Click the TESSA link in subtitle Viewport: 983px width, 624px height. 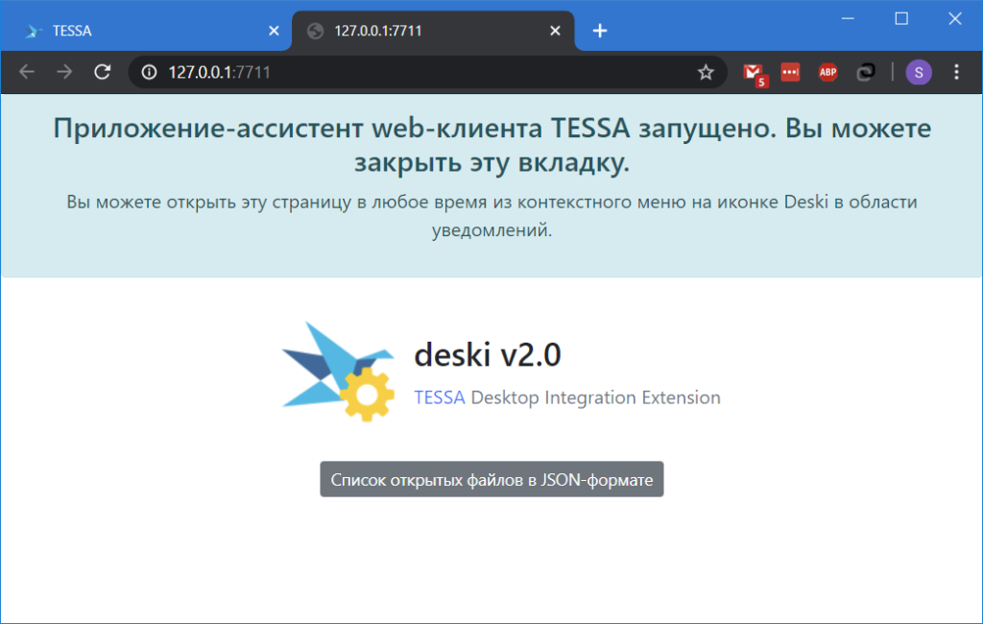(440, 397)
